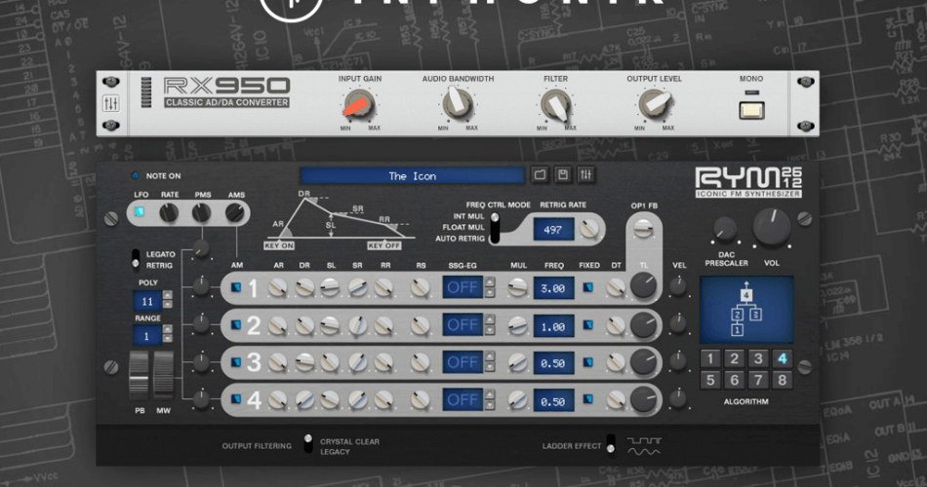Select algorithm 8 button
This screenshot has width=927, height=487.
783,380
